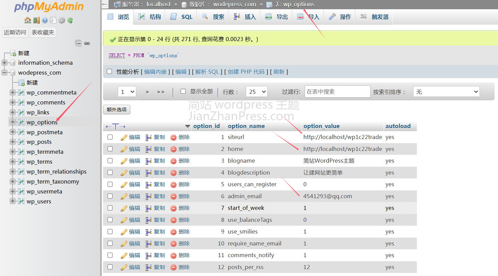Open the navigation panel settings gear icon
498x276 pixels.
click(62, 21)
